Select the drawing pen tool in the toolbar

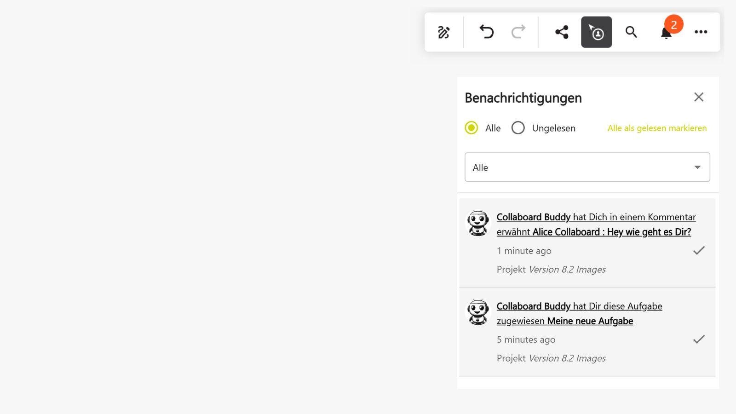443,32
